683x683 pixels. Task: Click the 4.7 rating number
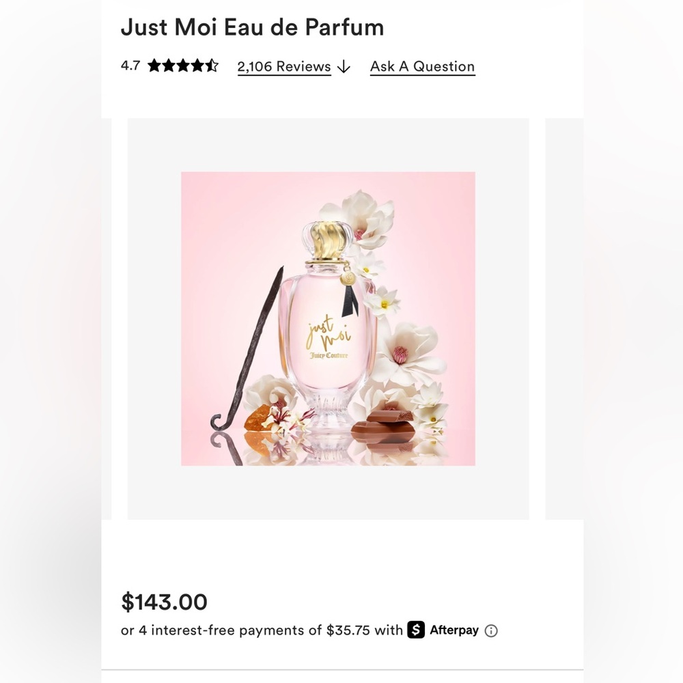[130, 66]
